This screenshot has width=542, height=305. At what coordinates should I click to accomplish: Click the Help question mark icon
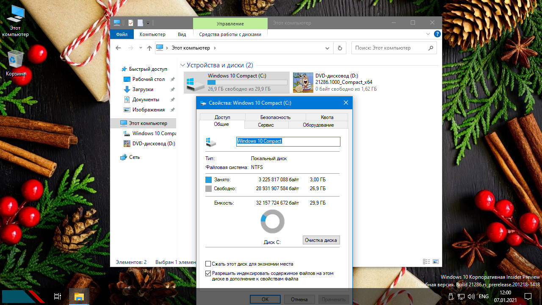coord(437,34)
